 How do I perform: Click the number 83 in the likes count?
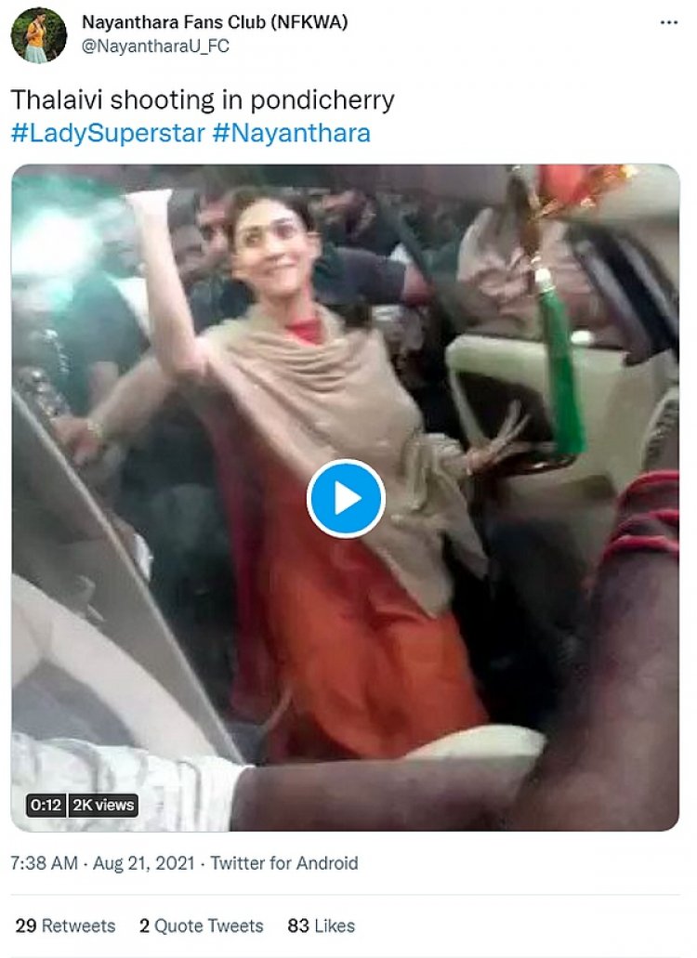[298, 925]
